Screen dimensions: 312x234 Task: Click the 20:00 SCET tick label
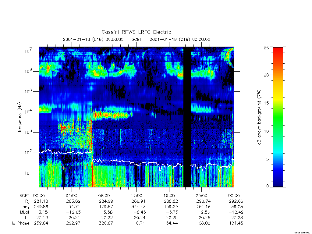tap(201, 196)
